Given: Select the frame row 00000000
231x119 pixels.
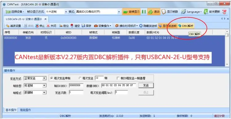Looking at the screenshot, I should tap(114, 38).
